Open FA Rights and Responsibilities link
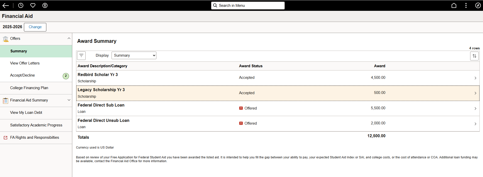Viewport: 483px width, 177px height. click(x=34, y=137)
